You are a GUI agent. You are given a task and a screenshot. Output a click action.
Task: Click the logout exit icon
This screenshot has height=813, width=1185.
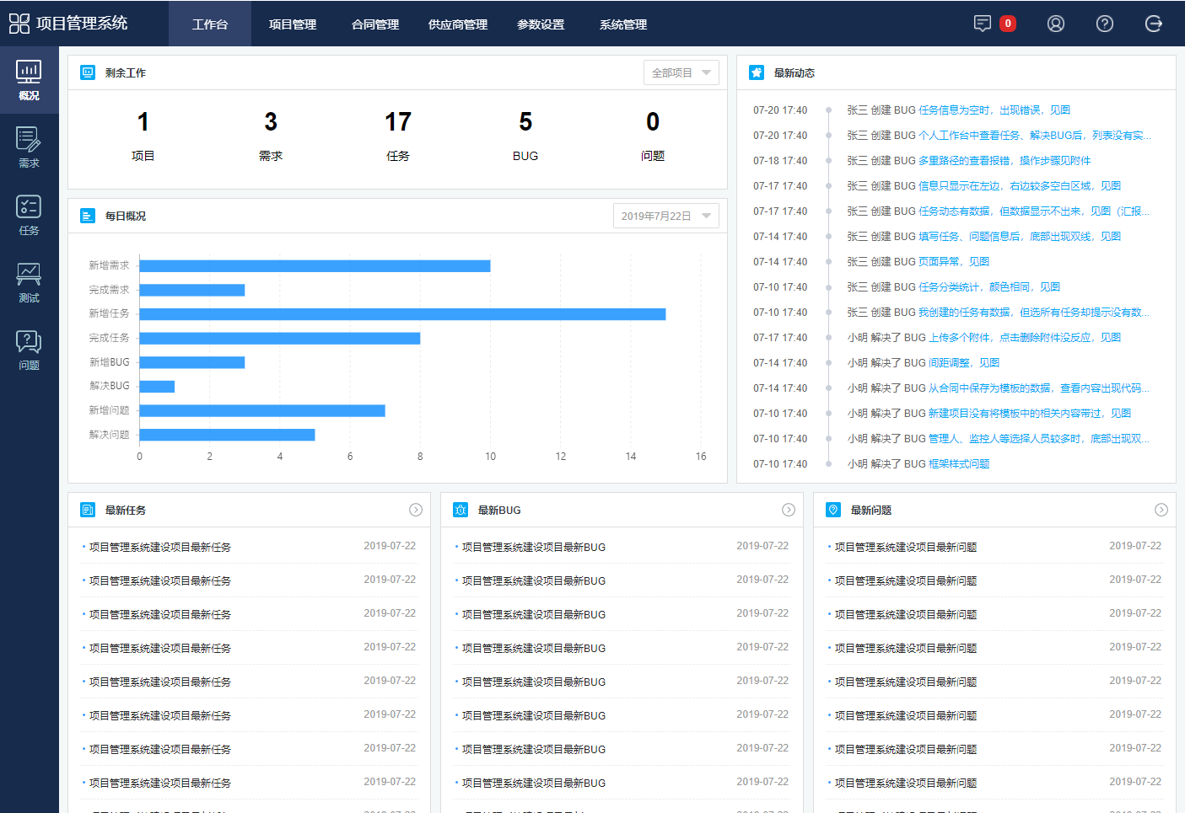click(x=1154, y=24)
